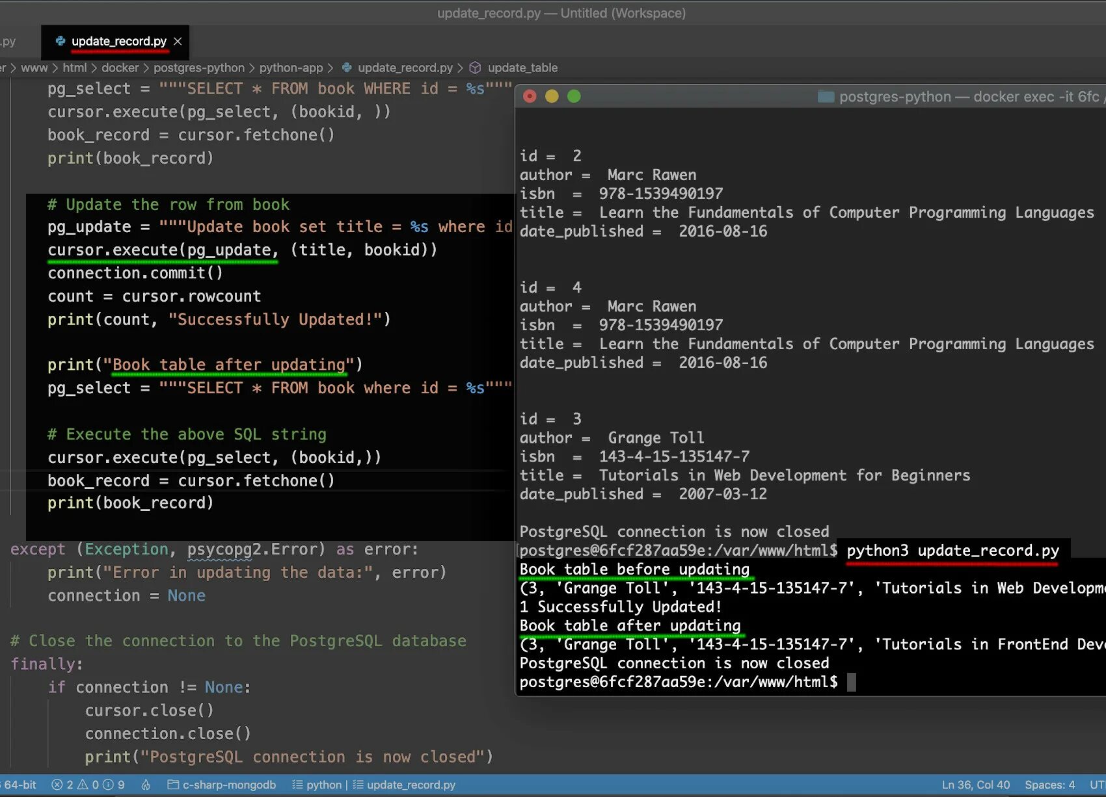Click the errors count icon in status bar
The height and width of the screenshot is (797, 1106).
(57, 785)
